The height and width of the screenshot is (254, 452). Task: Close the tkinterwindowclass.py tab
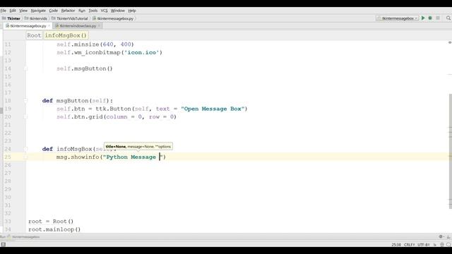(99, 26)
